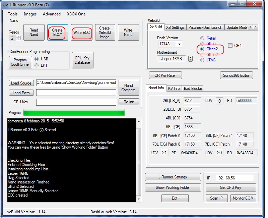Click Write ECC
Image resolution: width=268 pixels, height=218 pixels.
point(81,32)
